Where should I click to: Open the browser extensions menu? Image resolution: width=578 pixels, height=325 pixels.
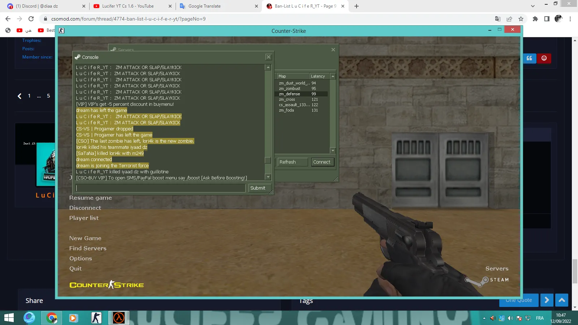click(535, 19)
